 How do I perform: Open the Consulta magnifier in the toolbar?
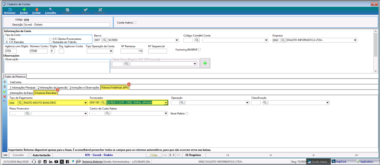coord(51,9)
